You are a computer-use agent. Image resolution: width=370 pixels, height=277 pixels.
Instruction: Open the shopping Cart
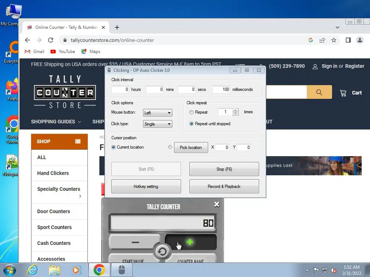350,93
